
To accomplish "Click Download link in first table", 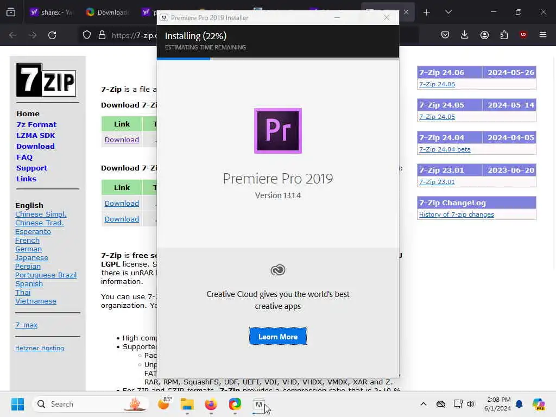I will click(x=122, y=140).
